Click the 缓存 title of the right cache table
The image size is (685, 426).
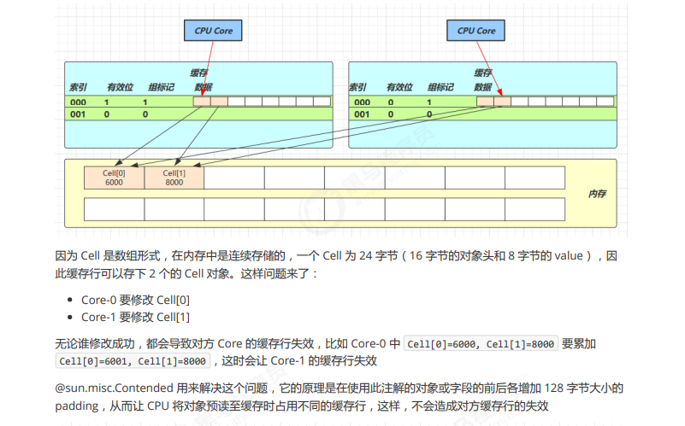(482, 73)
